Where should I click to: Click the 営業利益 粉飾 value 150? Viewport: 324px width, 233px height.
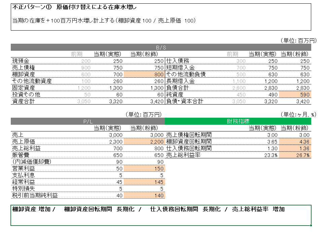(x=144, y=168)
